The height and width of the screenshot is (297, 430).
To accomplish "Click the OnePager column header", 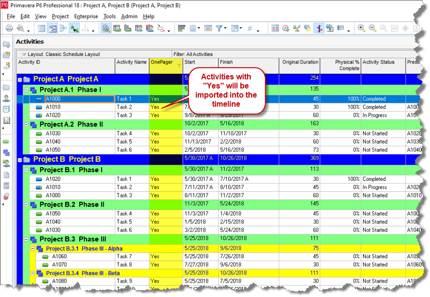I will 166,66.
